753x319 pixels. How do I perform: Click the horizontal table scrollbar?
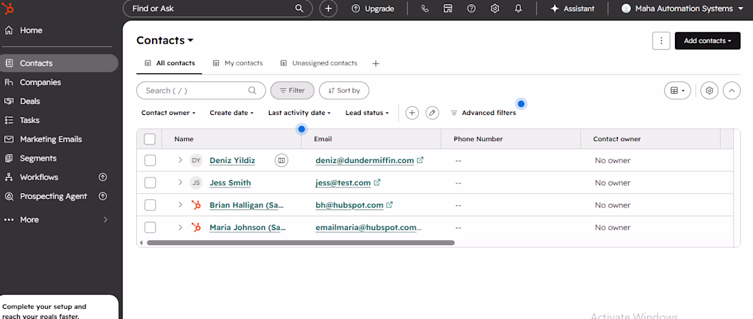click(x=301, y=242)
